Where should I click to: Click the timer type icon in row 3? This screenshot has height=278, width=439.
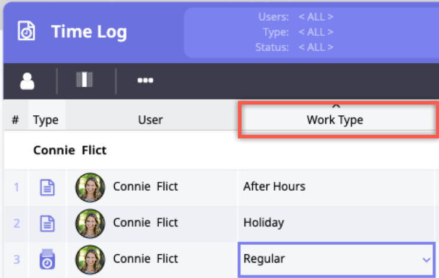pyautogui.click(x=46, y=259)
